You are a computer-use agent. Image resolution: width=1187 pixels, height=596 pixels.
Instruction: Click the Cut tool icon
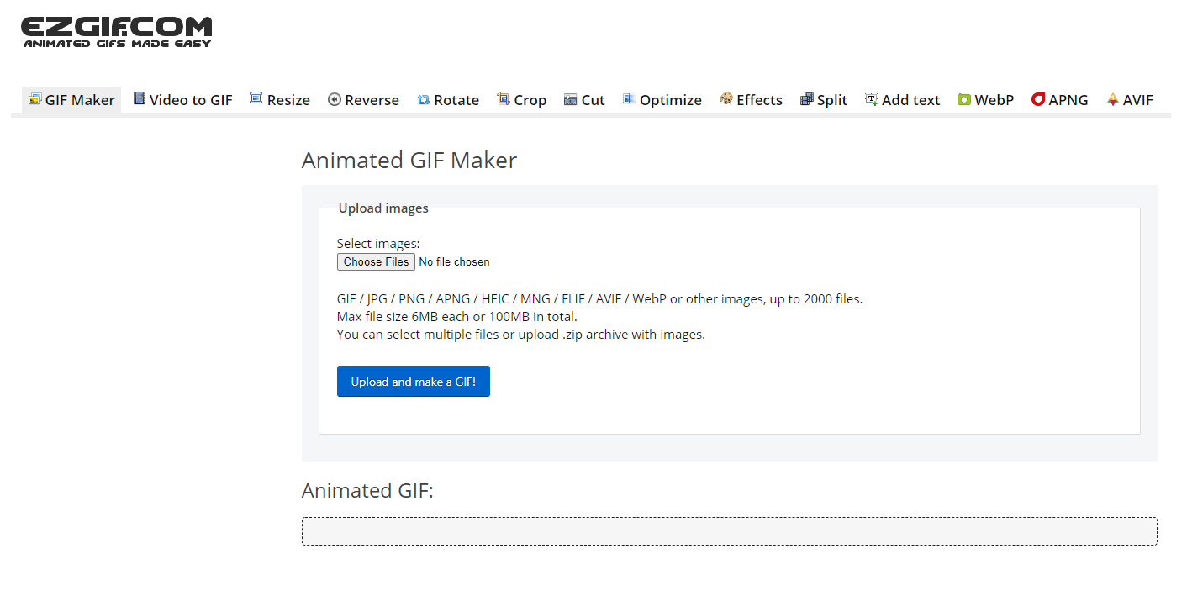pyautogui.click(x=571, y=99)
